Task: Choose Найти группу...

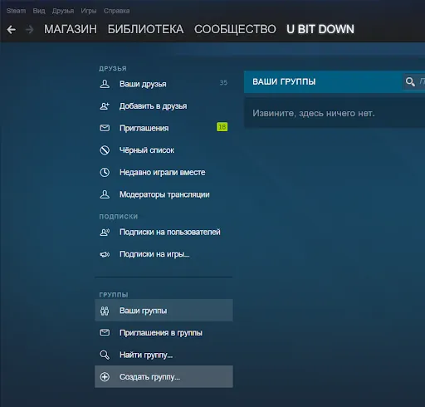Action: coord(164,355)
